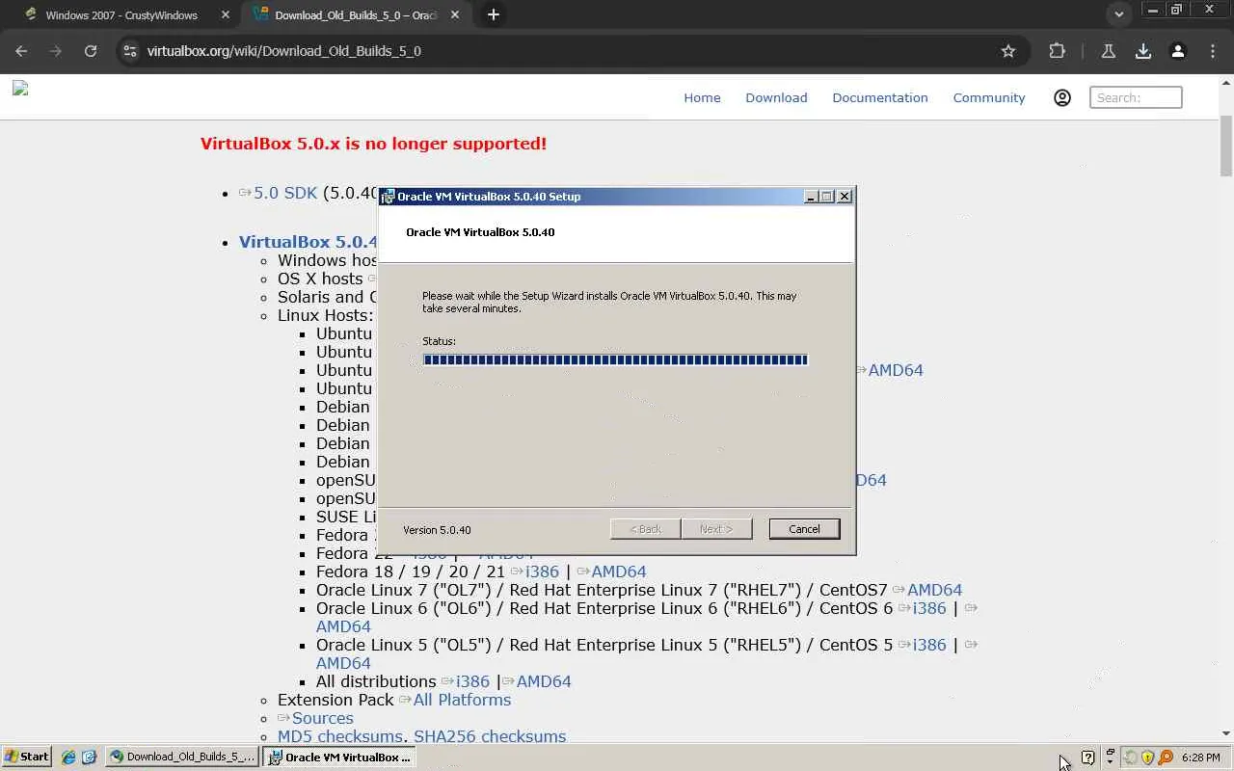Image resolution: width=1234 pixels, height=771 pixels.
Task: Open the Windows Start menu
Action: click(27, 757)
